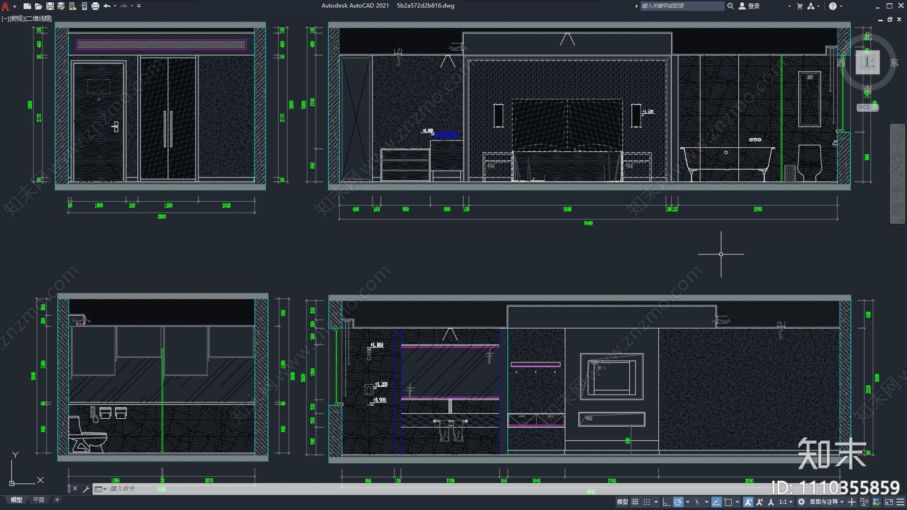Image resolution: width=907 pixels, height=510 pixels.
Task: Click the 西 direction on the ViewCube
Action: (x=841, y=62)
